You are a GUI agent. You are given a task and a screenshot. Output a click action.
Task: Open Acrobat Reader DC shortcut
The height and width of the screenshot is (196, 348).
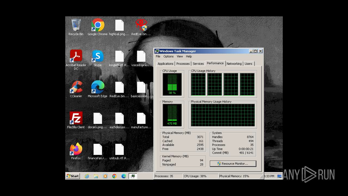[x=76, y=60]
